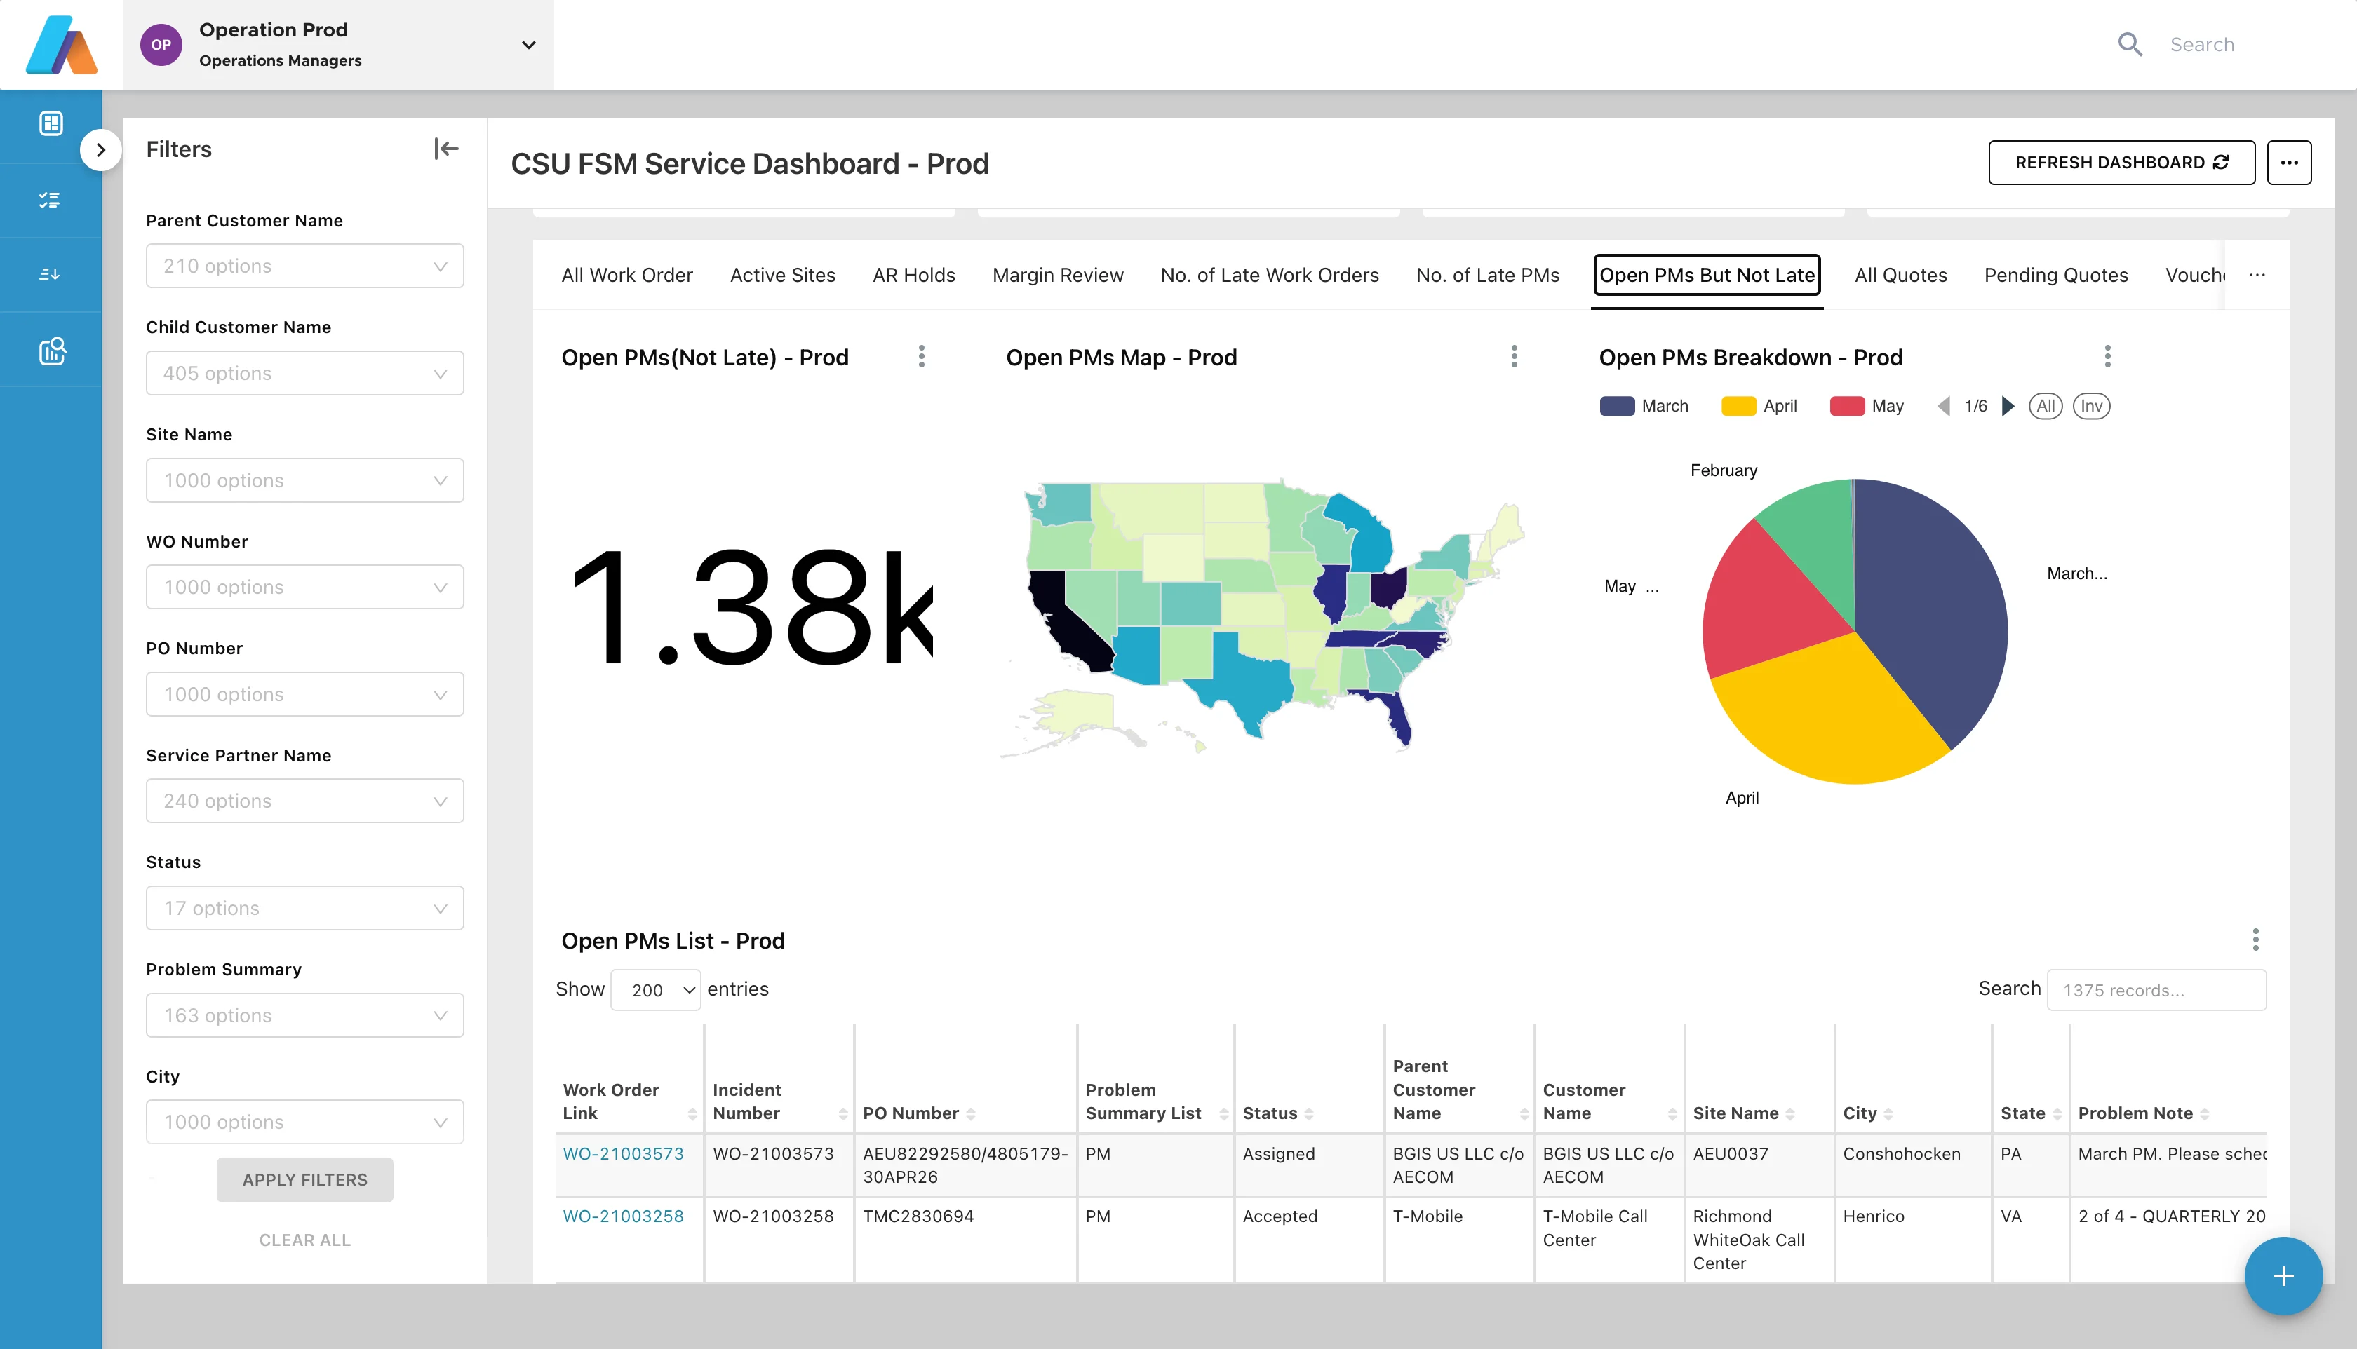The height and width of the screenshot is (1349, 2357).
Task: Expand the Parent Customer Name dropdown
Action: [304, 267]
